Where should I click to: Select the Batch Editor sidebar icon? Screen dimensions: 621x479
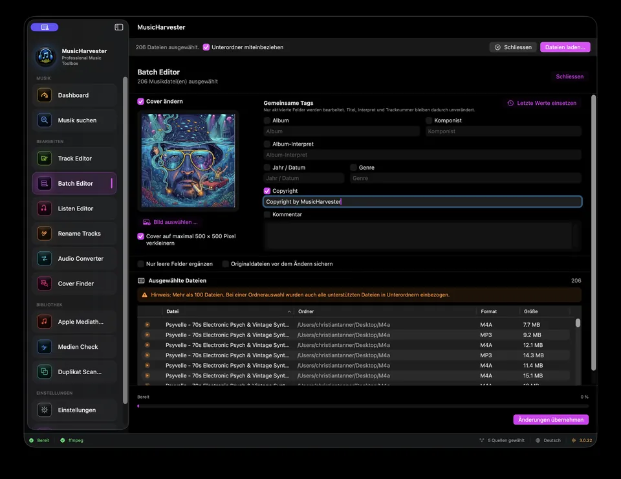coord(45,183)
